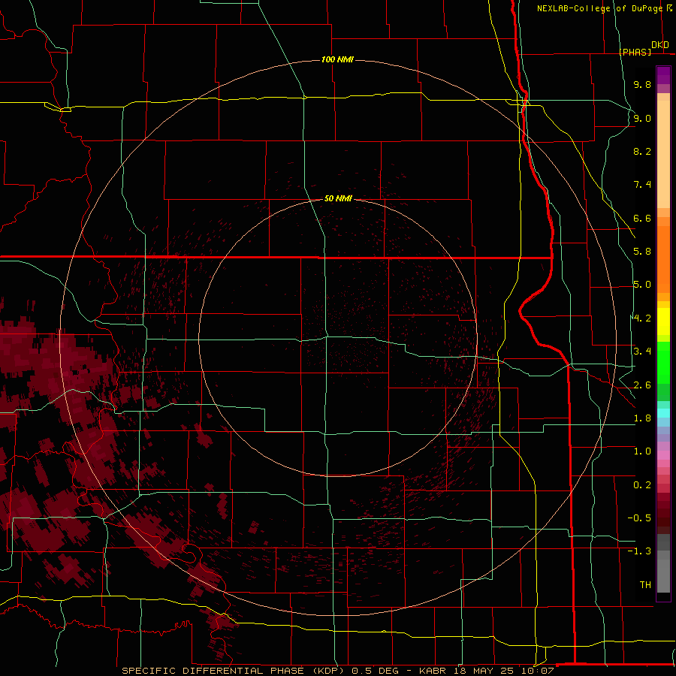Click the 1.8 color scale value

pos(642,418)
